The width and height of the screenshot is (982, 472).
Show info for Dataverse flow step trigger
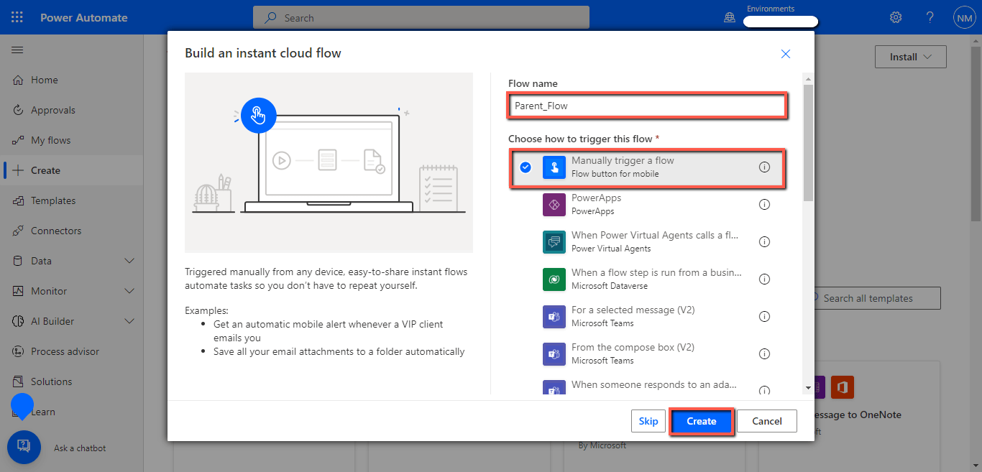pos(764,279)
